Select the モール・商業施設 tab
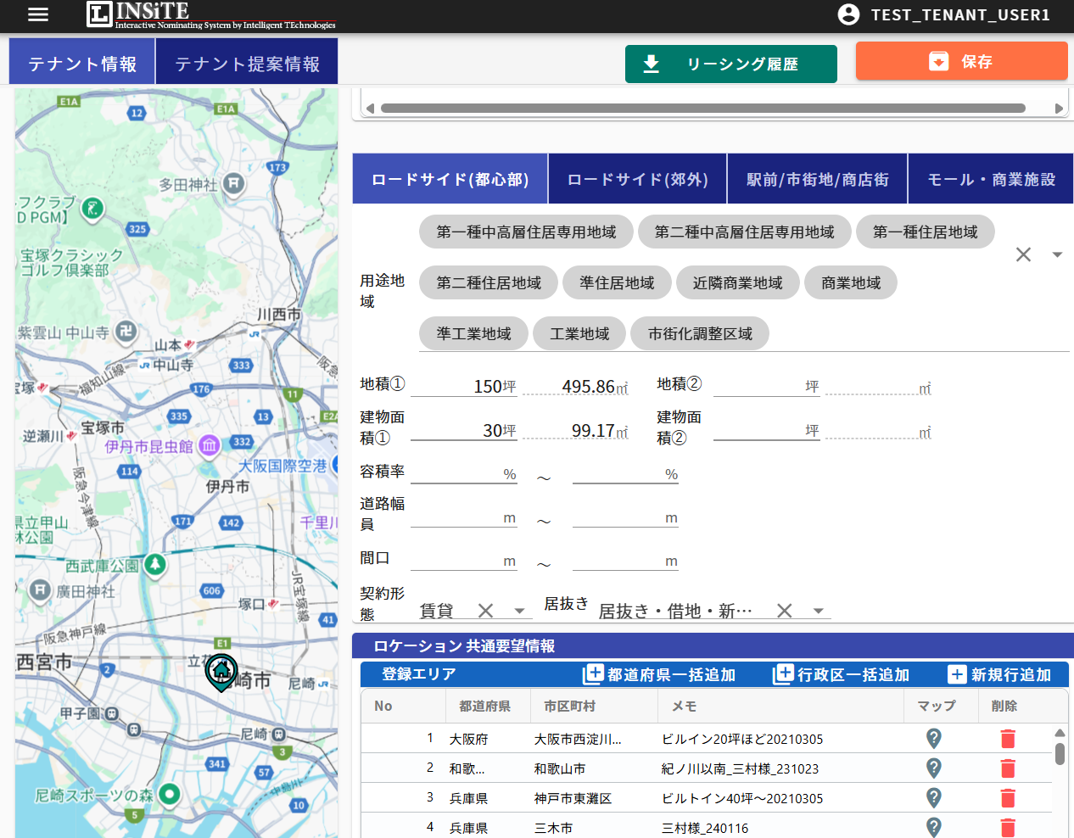 tap(991, 180)
